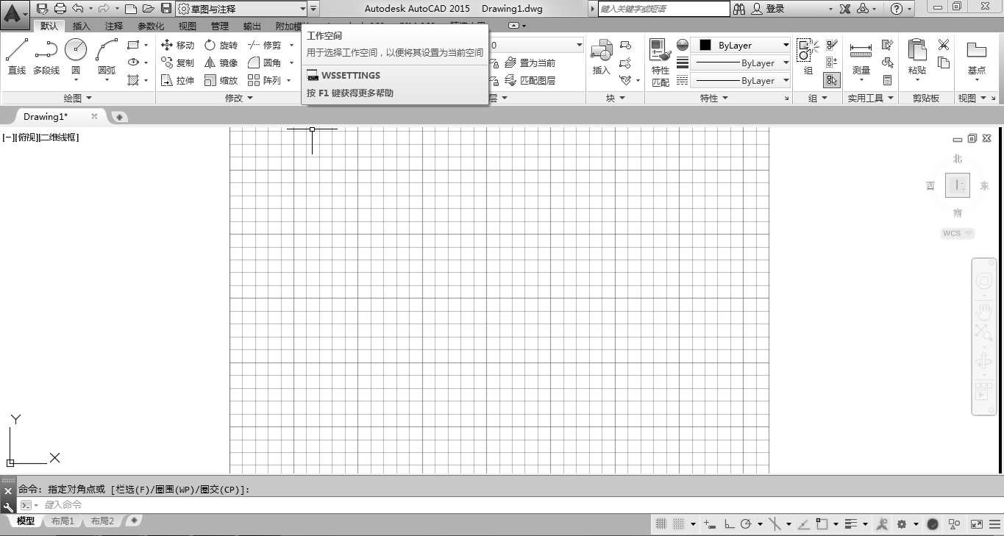Switch to the 布局1 layout tab
The height and width of the screenshot is (536, 1004).
tap(63, 521)
